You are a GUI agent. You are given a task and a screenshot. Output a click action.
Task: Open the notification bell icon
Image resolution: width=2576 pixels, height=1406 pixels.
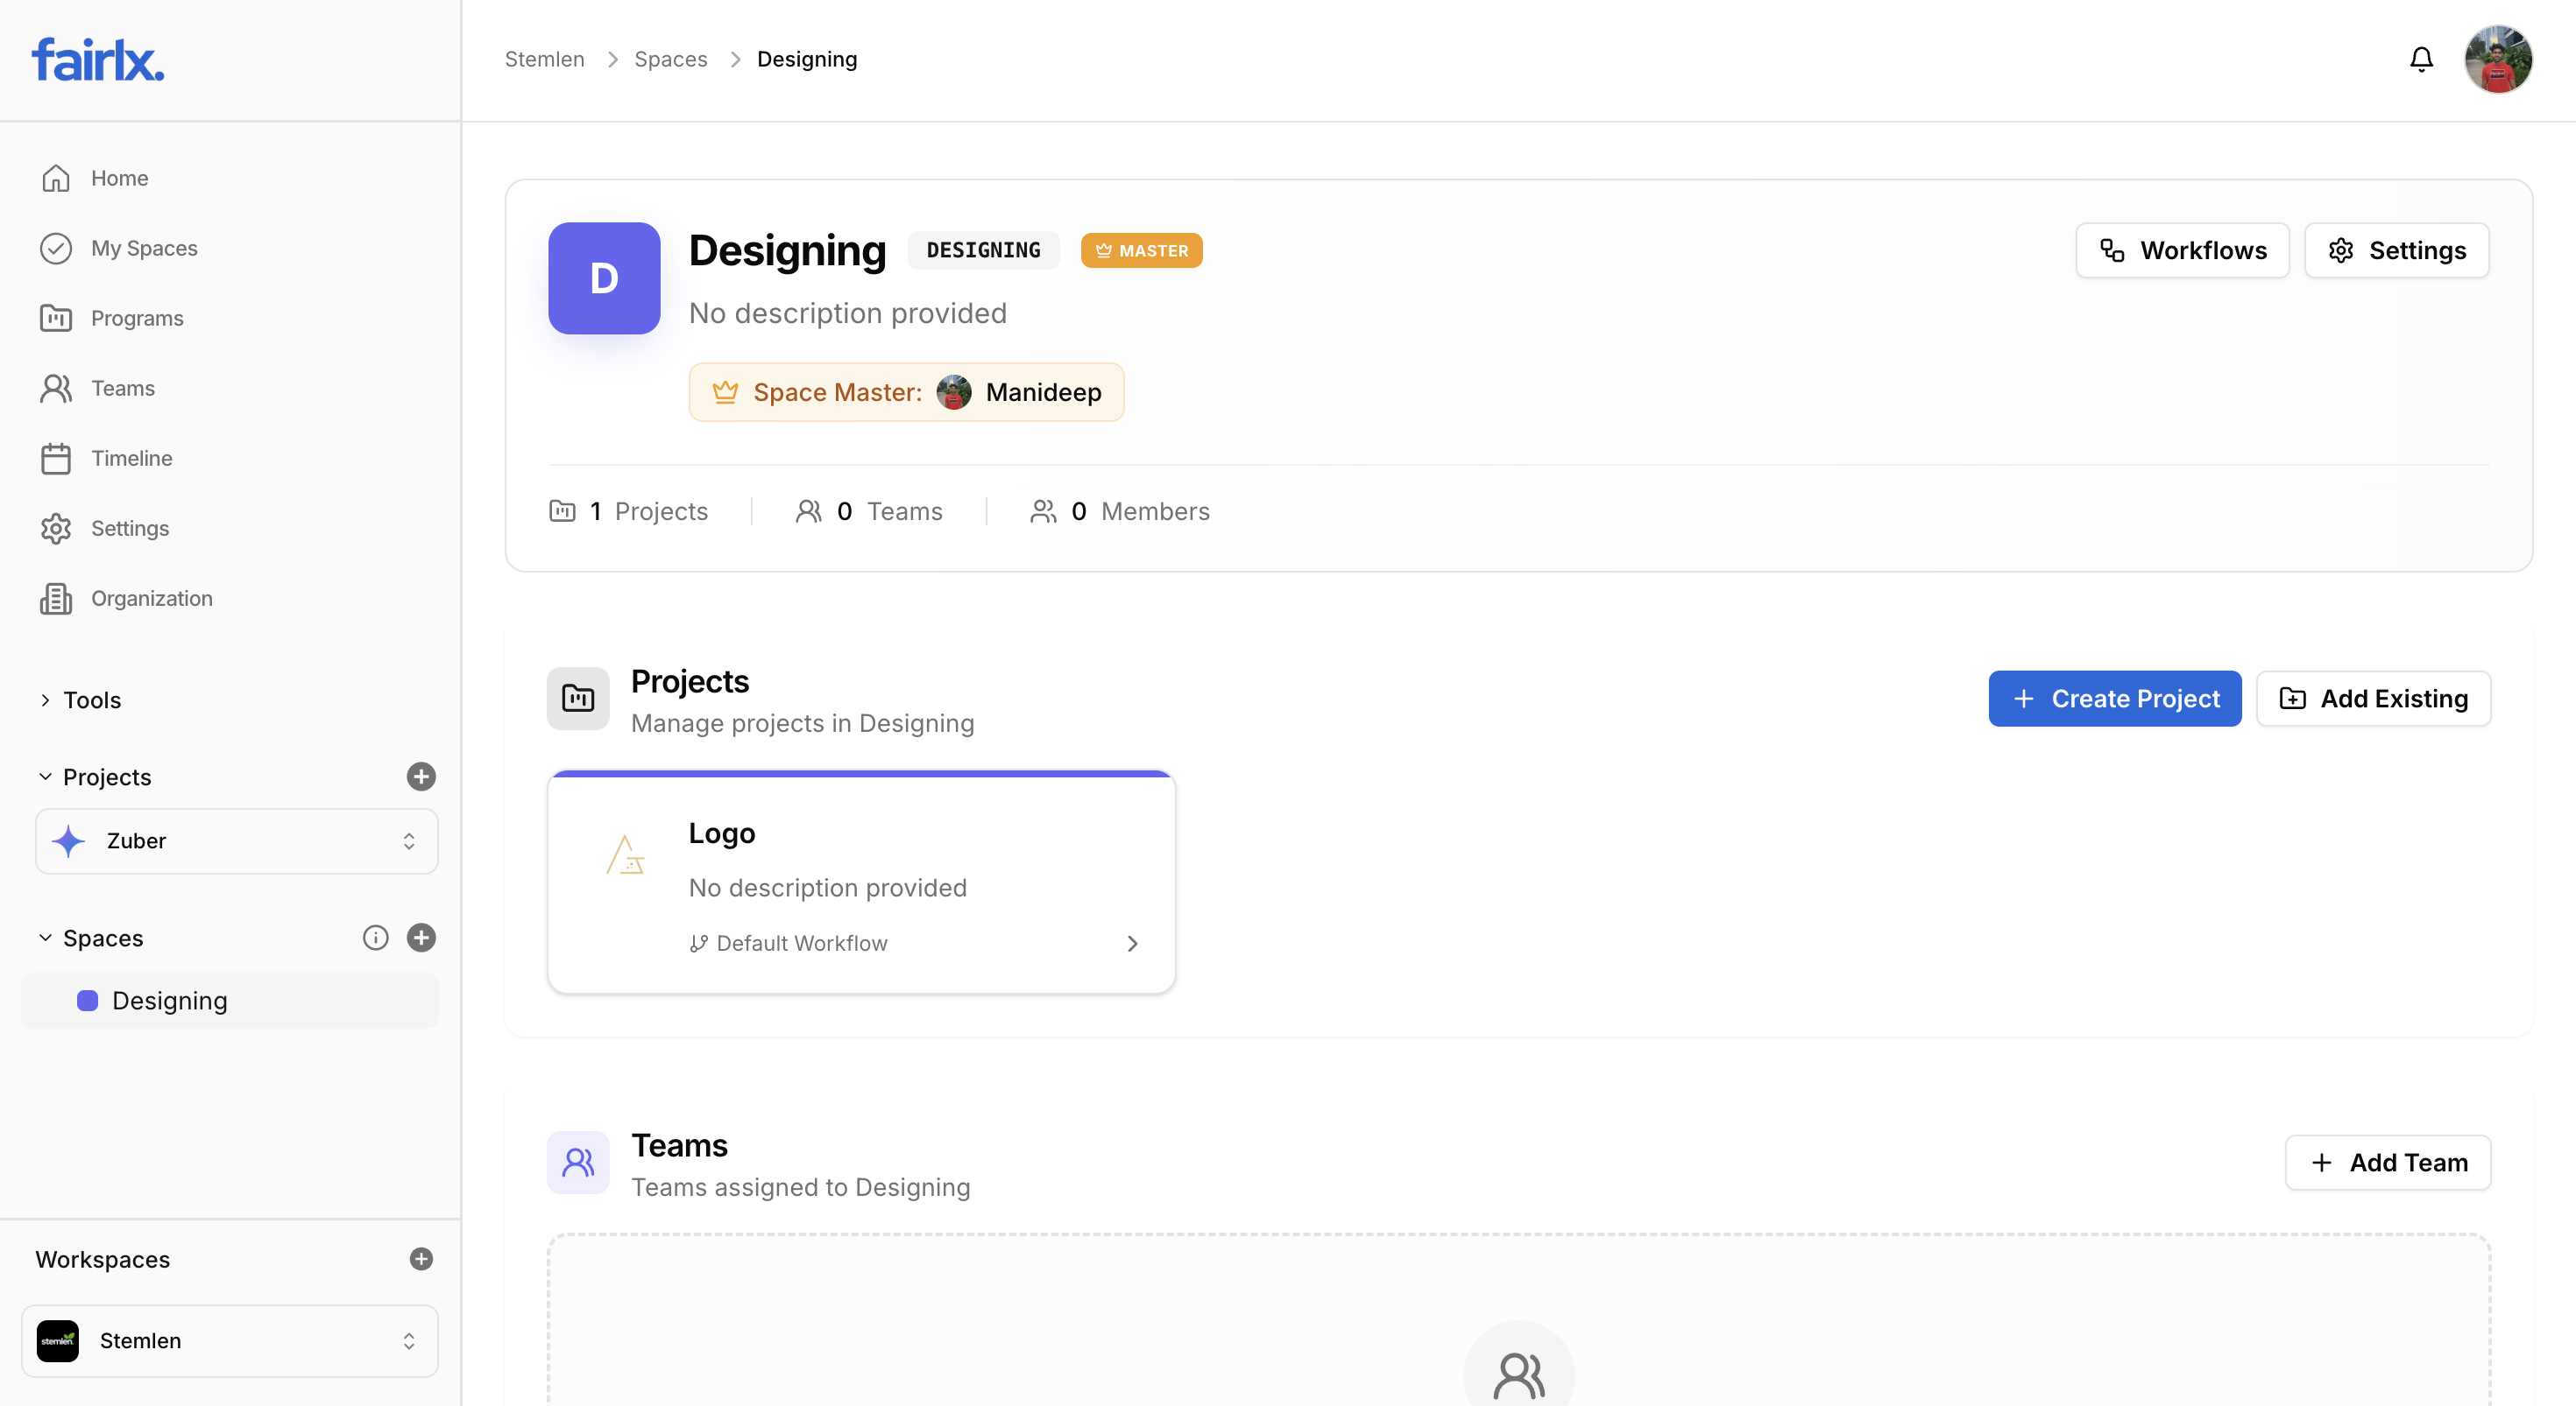2421,59
